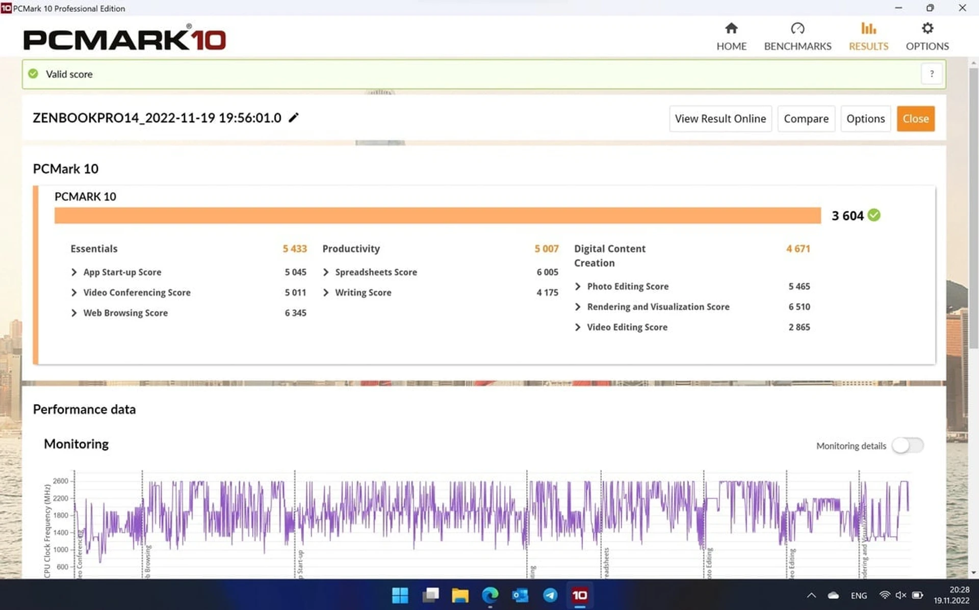Click Monitoring heading
Viewport: 979px width, 610px height.
[76, 444]
